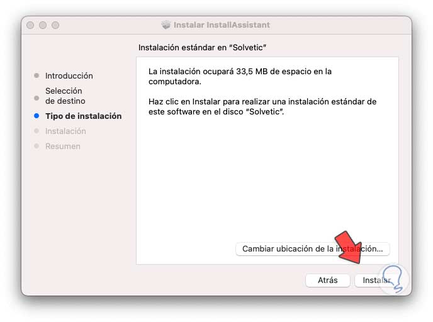433x322 pixels.
Task: Select the Introducción step in sidebar
Action: click(x=69, y=76)
